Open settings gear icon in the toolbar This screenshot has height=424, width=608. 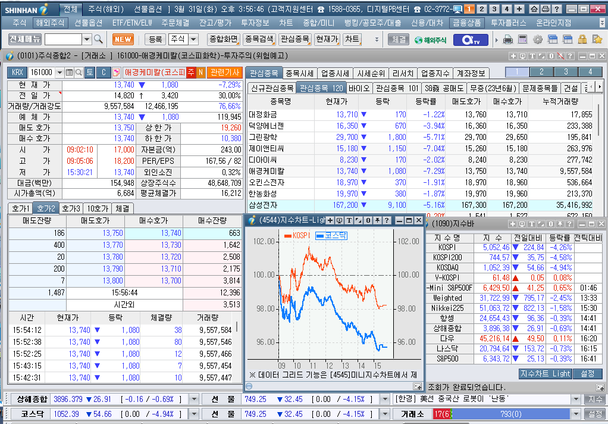tap(537, 39)
